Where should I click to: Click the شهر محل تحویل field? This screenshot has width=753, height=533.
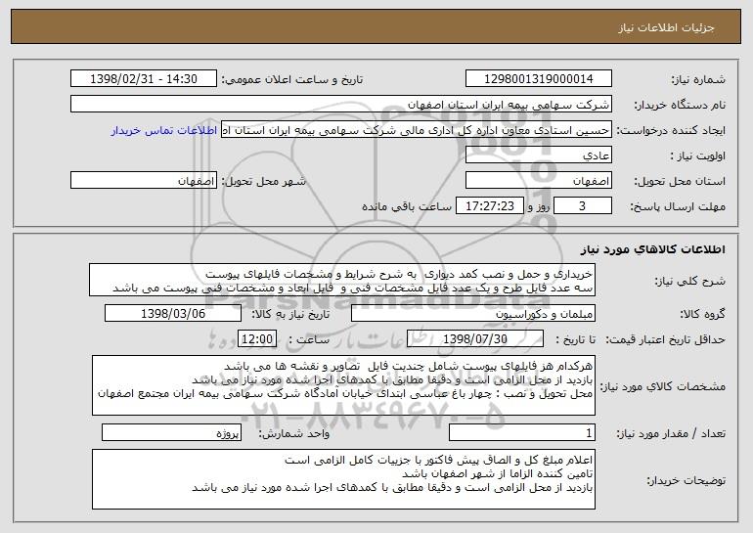[x=144, y=181]
